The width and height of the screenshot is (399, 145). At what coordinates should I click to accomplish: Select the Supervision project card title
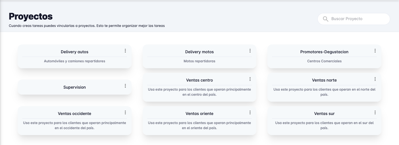pyautogui.click(x=74, y=87)
